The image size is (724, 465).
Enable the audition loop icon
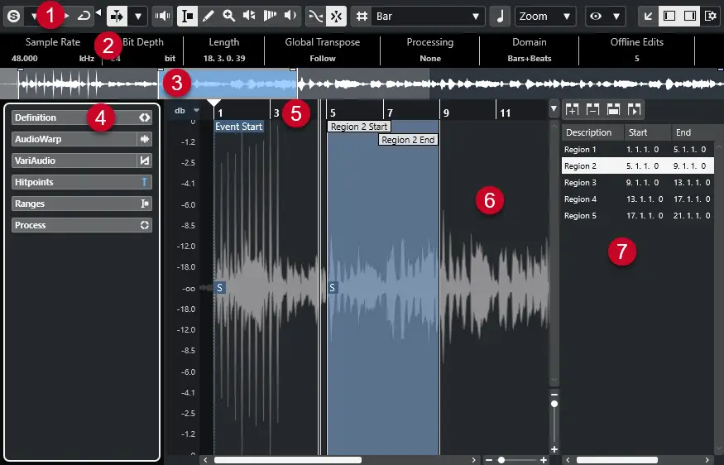84,17
